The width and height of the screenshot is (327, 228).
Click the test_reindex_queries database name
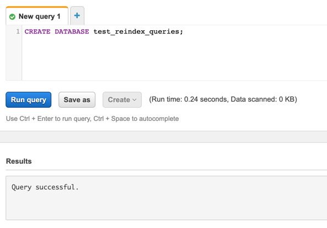point(136,32)
